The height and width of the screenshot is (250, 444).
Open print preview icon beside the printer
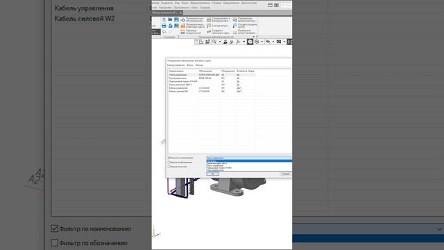[170, 26]
